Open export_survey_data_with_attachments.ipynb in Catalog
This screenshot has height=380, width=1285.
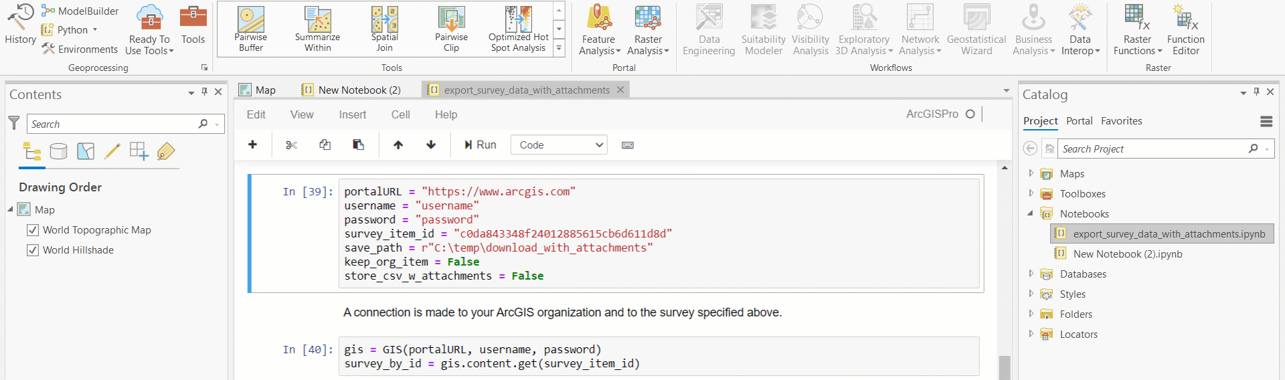[x=1162, y=233]
